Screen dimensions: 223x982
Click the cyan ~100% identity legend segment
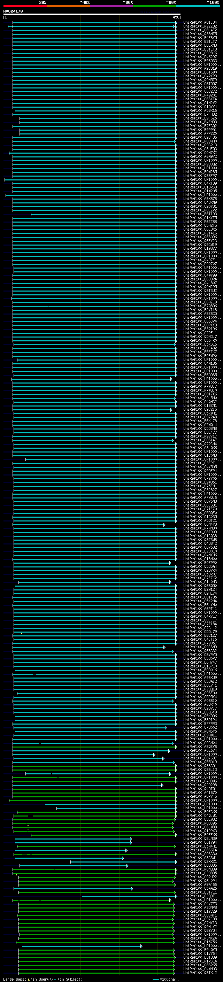click(198, 6)
